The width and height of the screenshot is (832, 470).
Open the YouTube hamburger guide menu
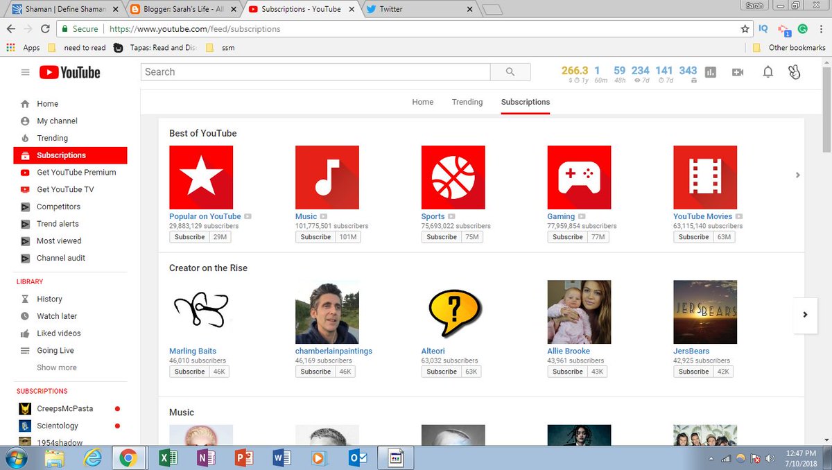click(x=26, y=72)
